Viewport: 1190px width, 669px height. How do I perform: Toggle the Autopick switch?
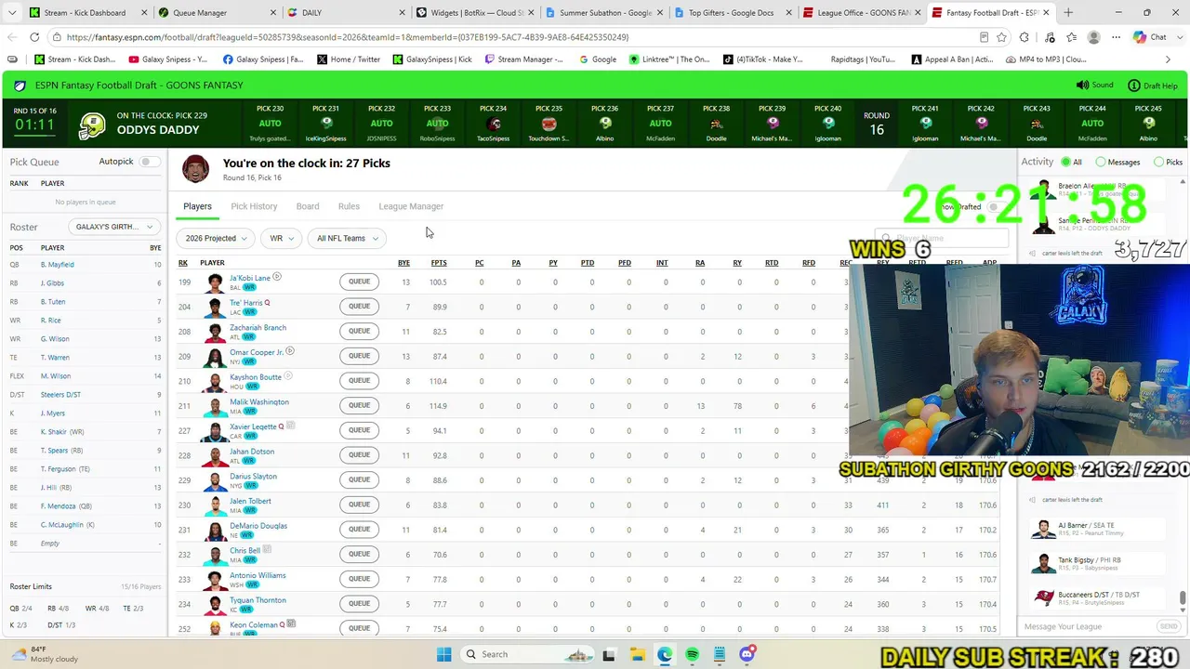coord(148,162)
